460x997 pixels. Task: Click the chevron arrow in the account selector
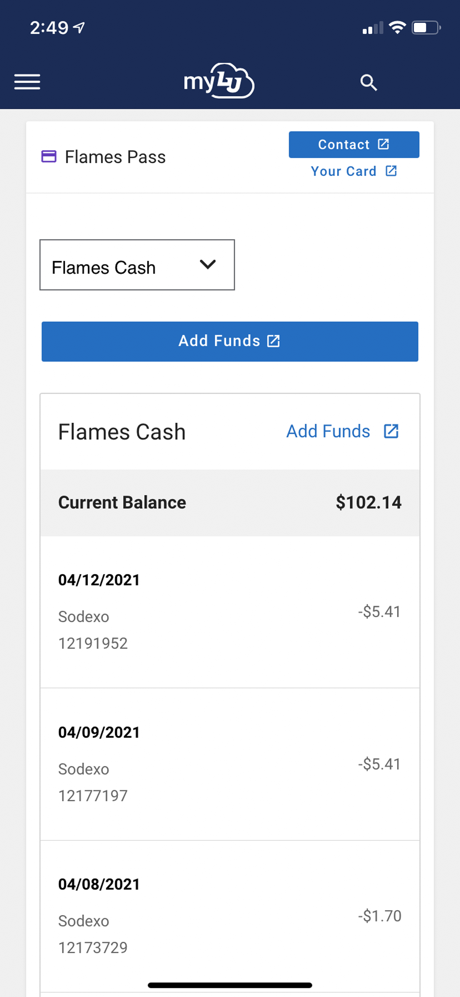(x=207, y=264)
